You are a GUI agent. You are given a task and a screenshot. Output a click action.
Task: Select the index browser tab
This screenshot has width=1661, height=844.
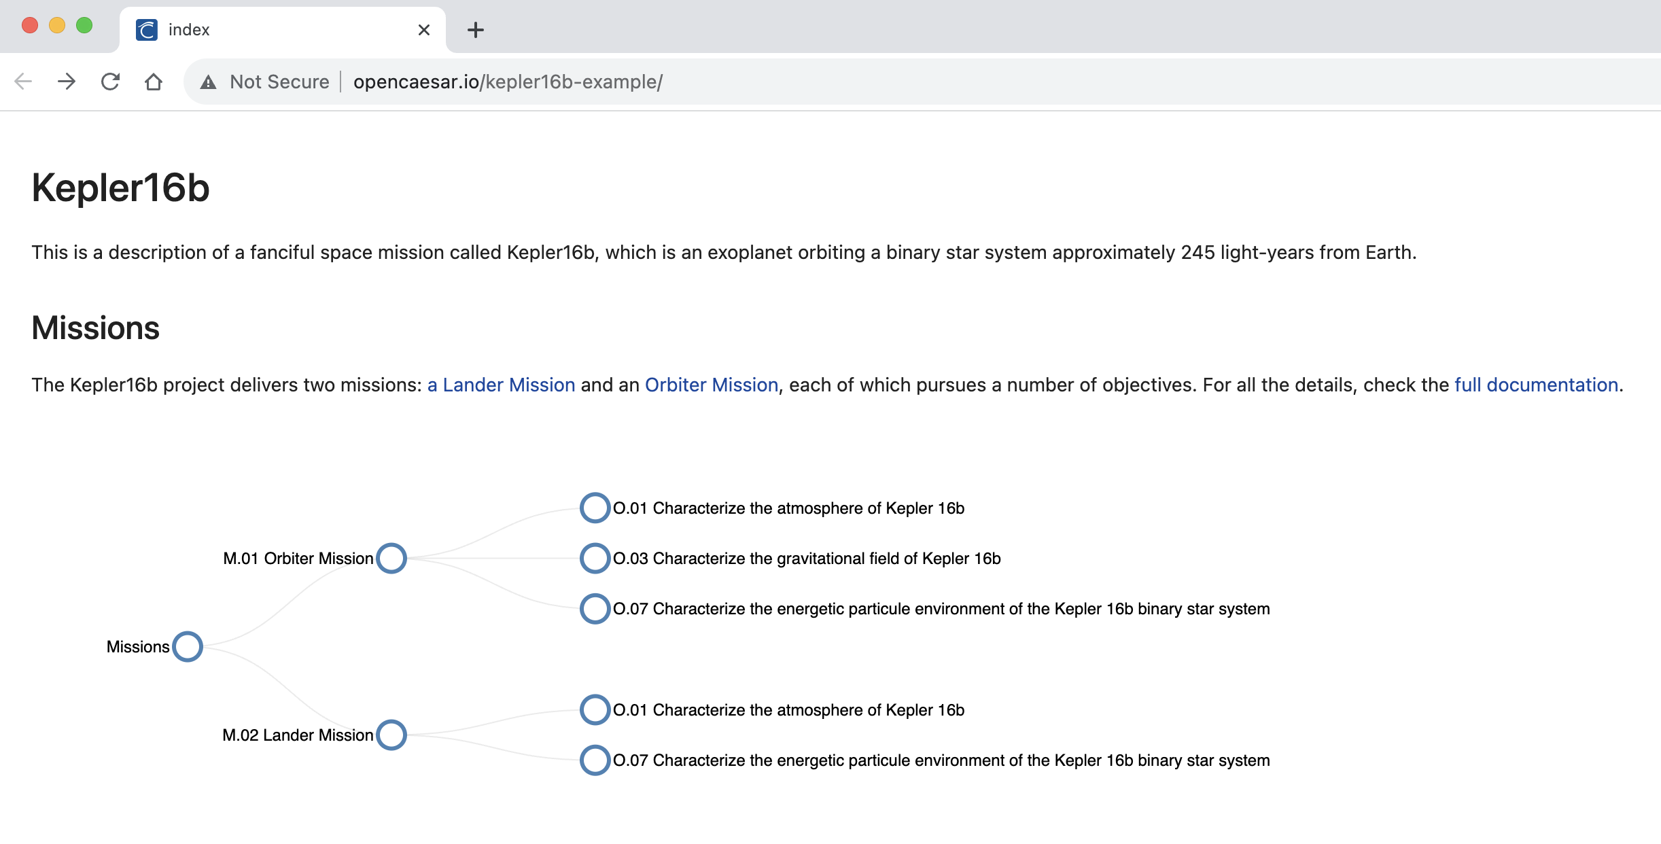[x=283, y=30]
